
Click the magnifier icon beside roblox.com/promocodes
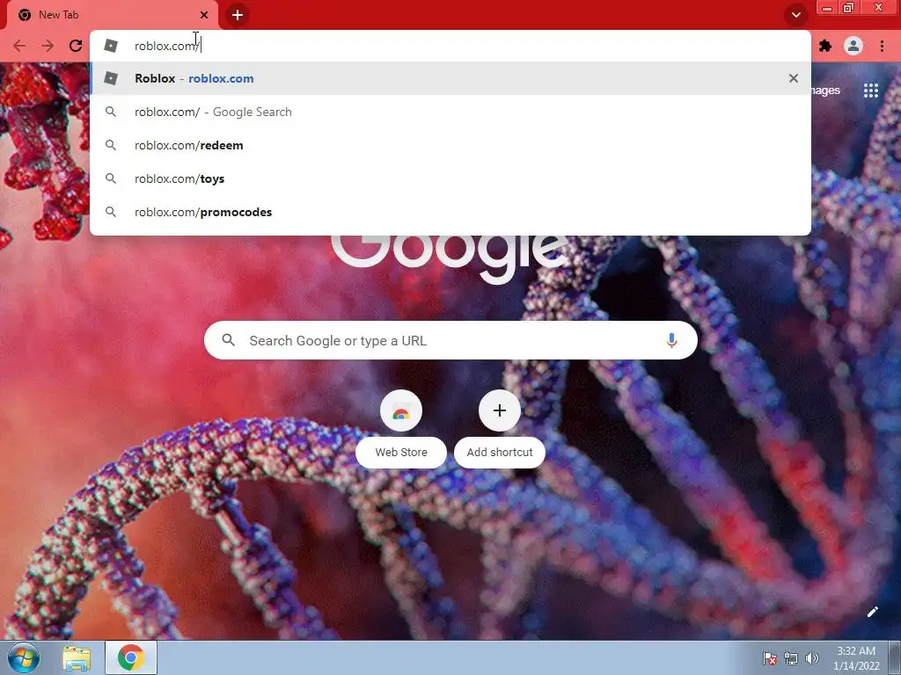pyautogui.click(x=111, y=212)
